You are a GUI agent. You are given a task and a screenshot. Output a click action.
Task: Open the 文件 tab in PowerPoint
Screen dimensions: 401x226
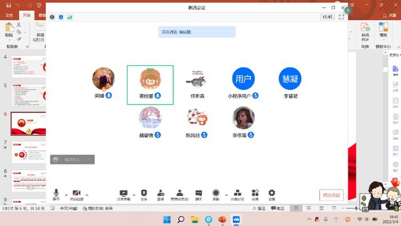point(9,15)
